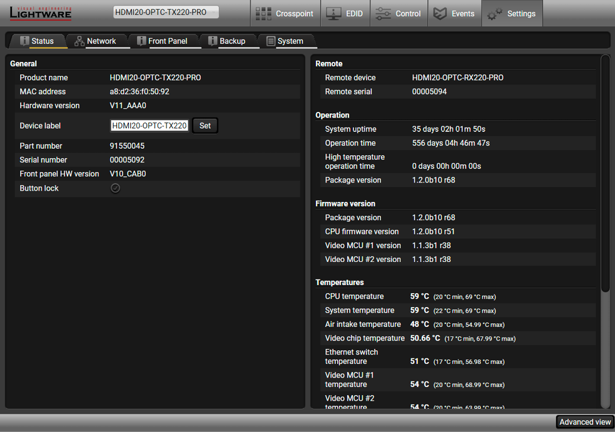Click the Set button for device label
615x432 pixels.
(x=205, y=126)
